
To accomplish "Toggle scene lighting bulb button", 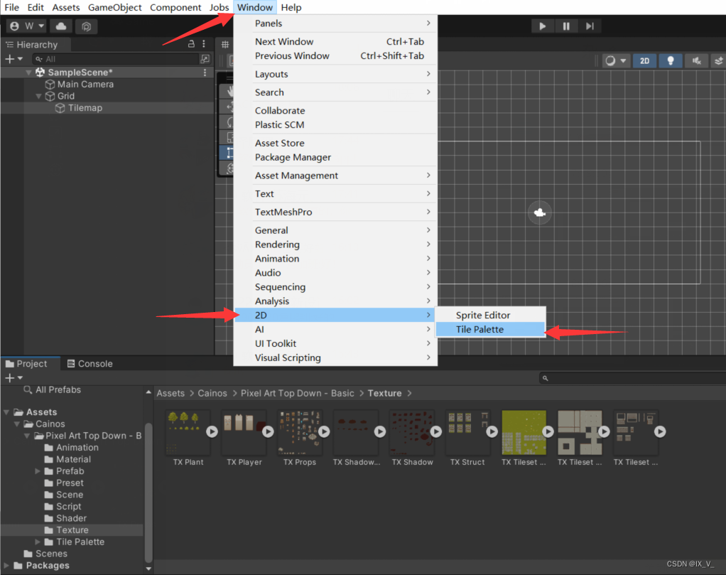I will [670, 60].
